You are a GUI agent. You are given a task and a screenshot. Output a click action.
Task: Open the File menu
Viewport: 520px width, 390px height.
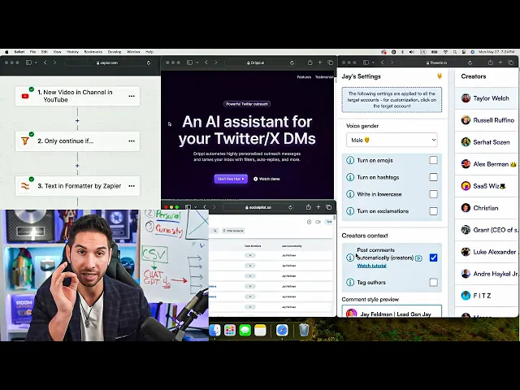coord(32,52)
